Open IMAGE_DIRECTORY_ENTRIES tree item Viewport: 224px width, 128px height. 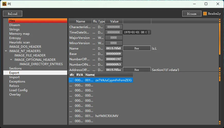pyautogui.click(x=41, y=64)
